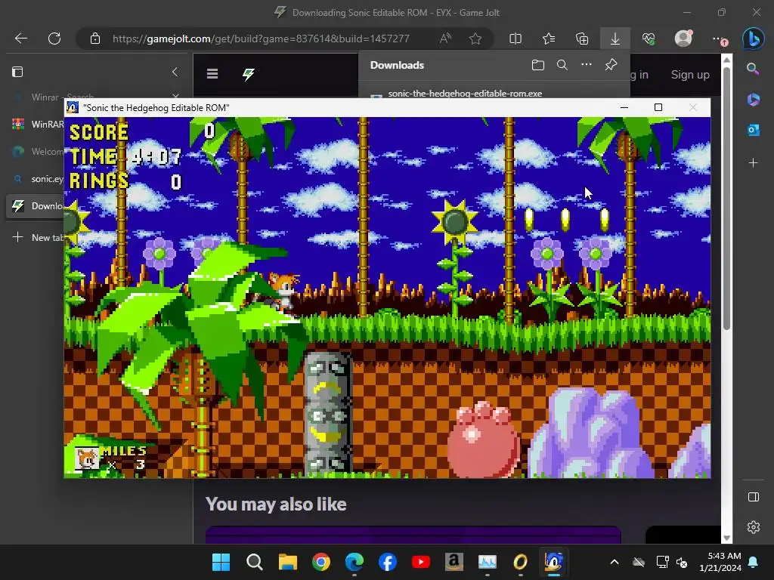
Task: Open the chart monitor taskbar app
Action: pos(488,562)
